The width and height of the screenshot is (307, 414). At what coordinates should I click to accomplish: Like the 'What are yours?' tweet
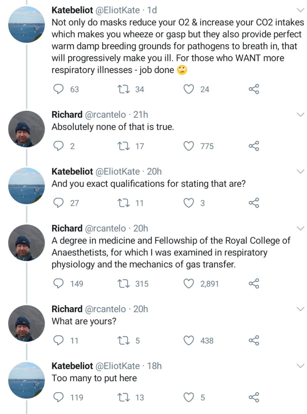(189, 341)
